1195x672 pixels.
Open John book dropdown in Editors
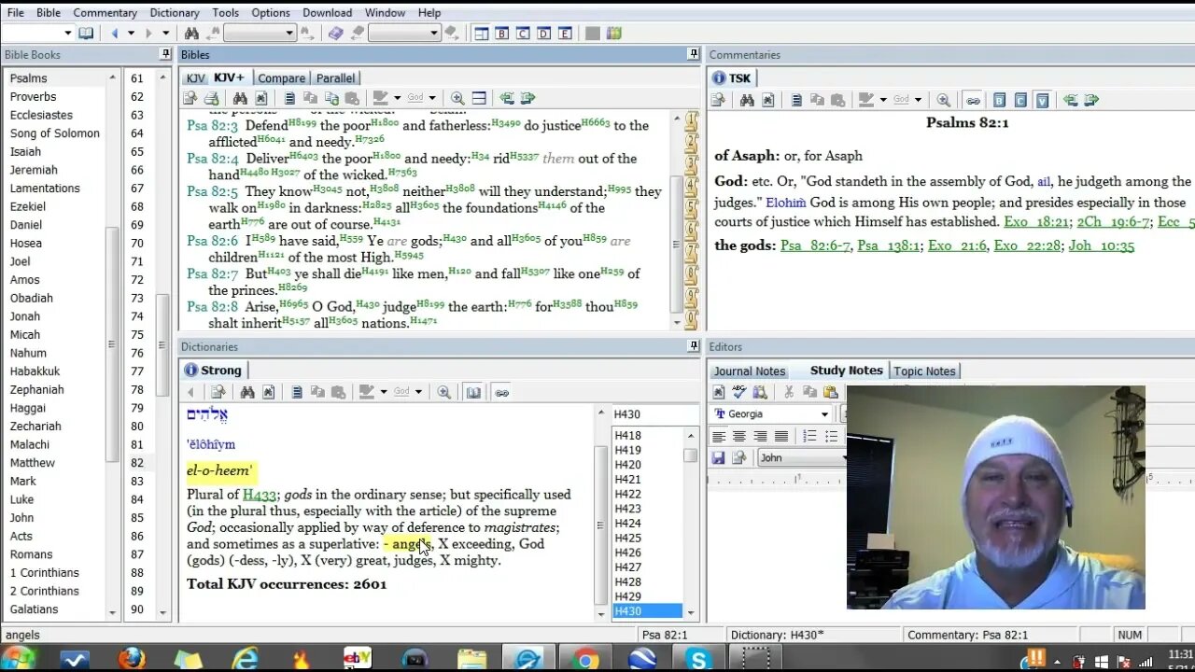click(845, 457)
